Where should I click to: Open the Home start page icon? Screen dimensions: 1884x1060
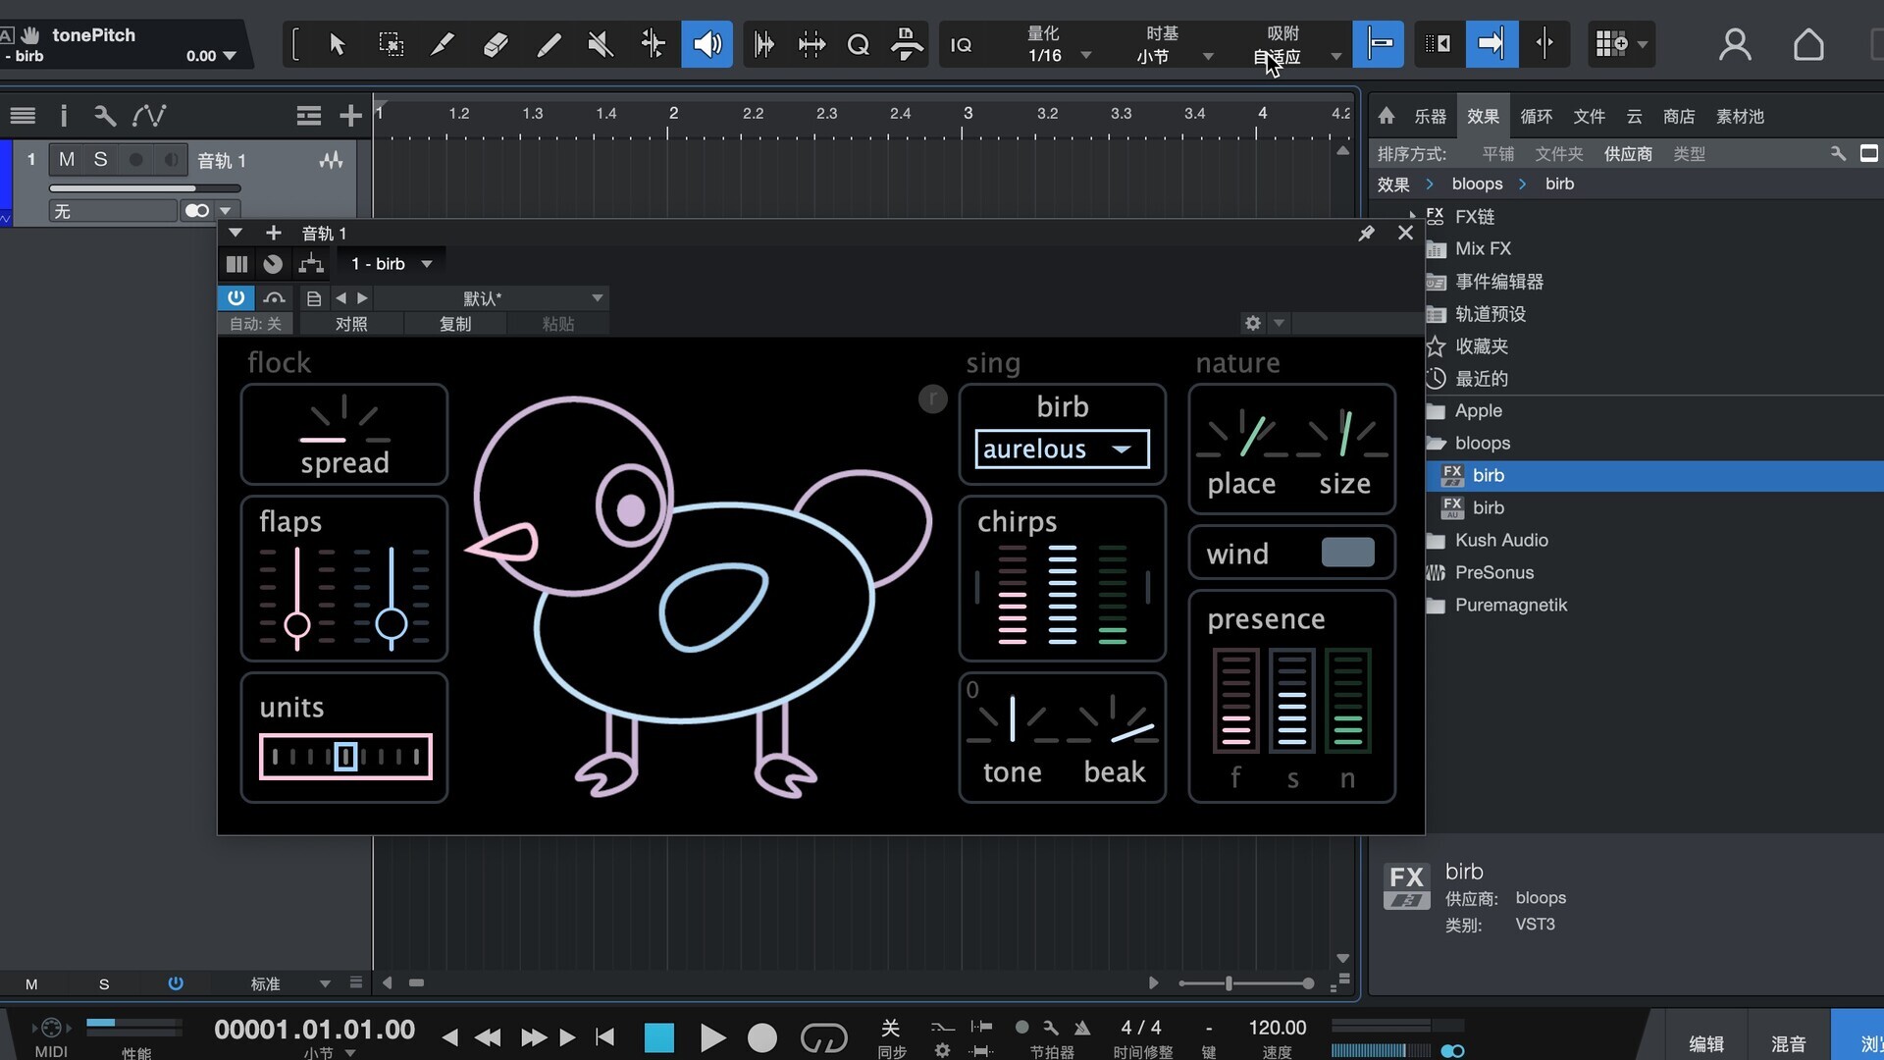(1808, 44)
